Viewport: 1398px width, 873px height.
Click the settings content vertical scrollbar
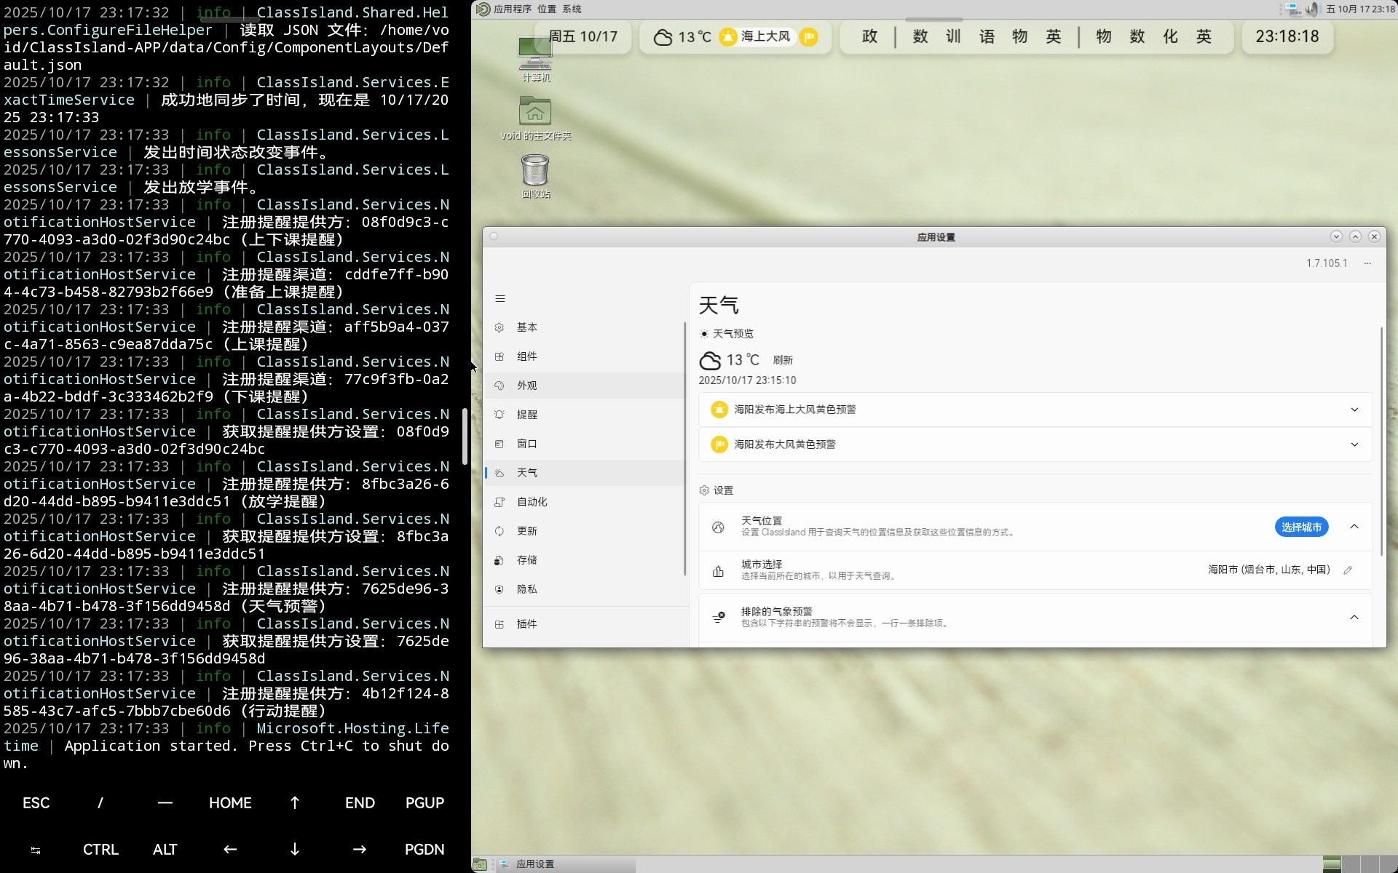[1381, 436]
